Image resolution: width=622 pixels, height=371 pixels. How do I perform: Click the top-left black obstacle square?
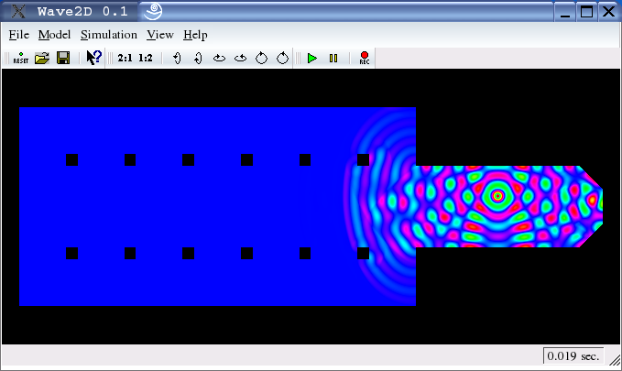[x=71, y=160]
